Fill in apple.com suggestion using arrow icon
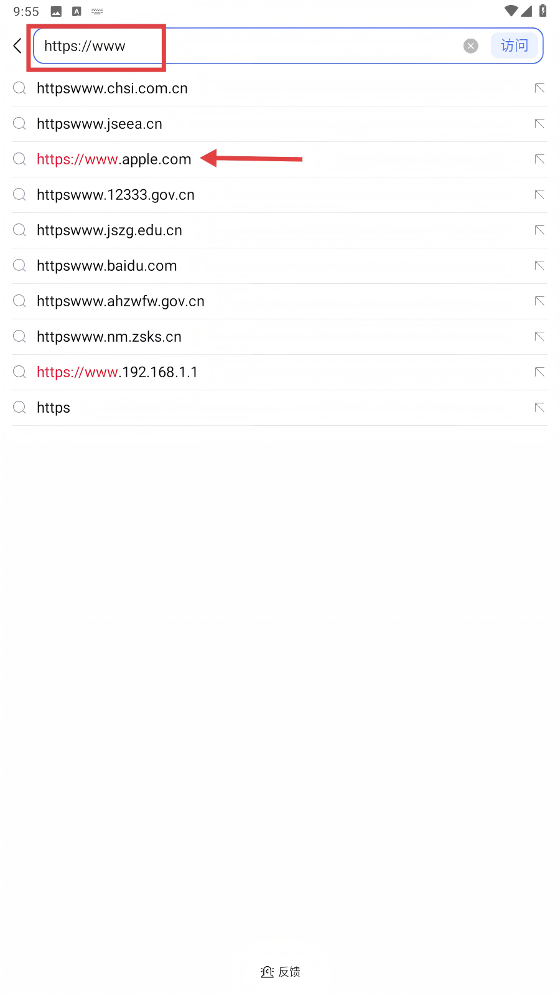Screen dimensions: 560x996 pos(539,159)
